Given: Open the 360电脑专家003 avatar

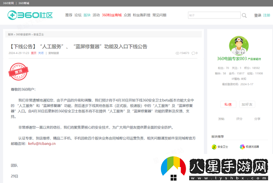Looking at the screenshot, I should coord(239,46).
